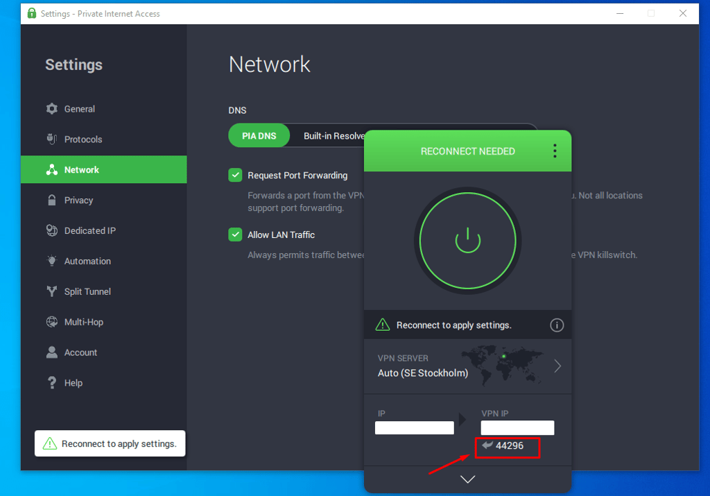Select Built-in Resolver DNS option
This screenshot has width=710, height=496.
pos(334,136)
